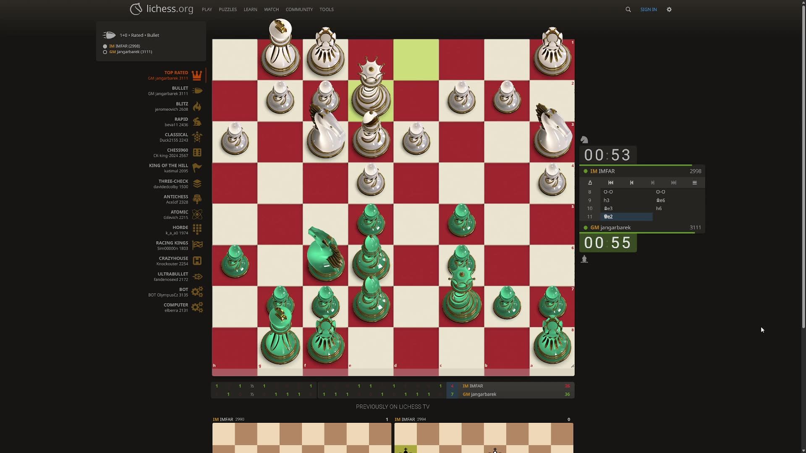Image resolution: width=806 pixels, height=453 pixels.
Task: Open the hamburger board menu
Action: pos(694,182)
